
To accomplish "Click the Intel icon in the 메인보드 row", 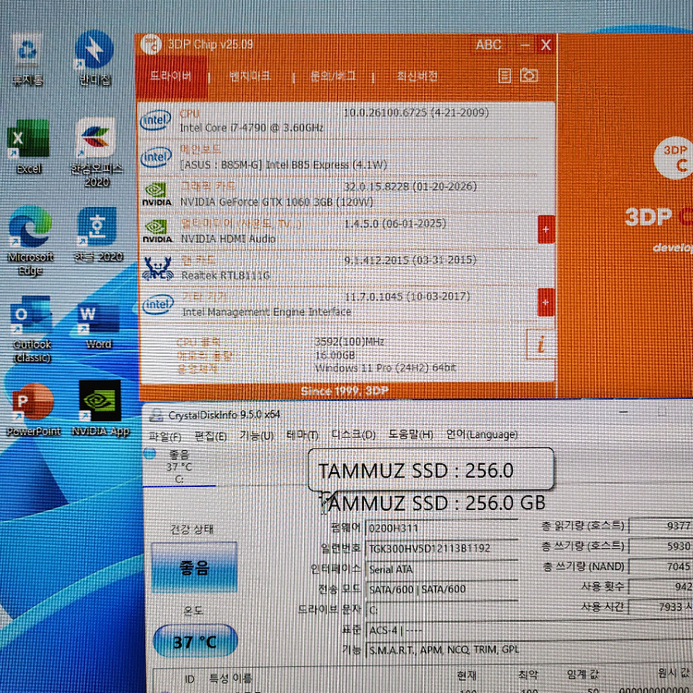I will tap(156, 157).
